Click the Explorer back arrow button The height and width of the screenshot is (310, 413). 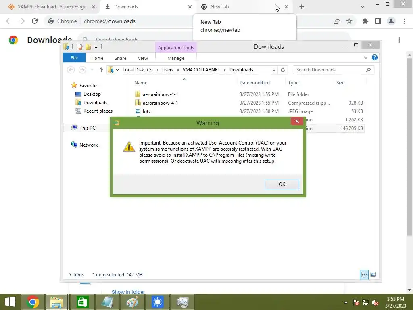click(x=71, y=70)
